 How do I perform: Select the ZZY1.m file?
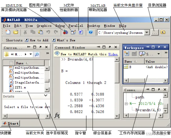coord(18,87)
